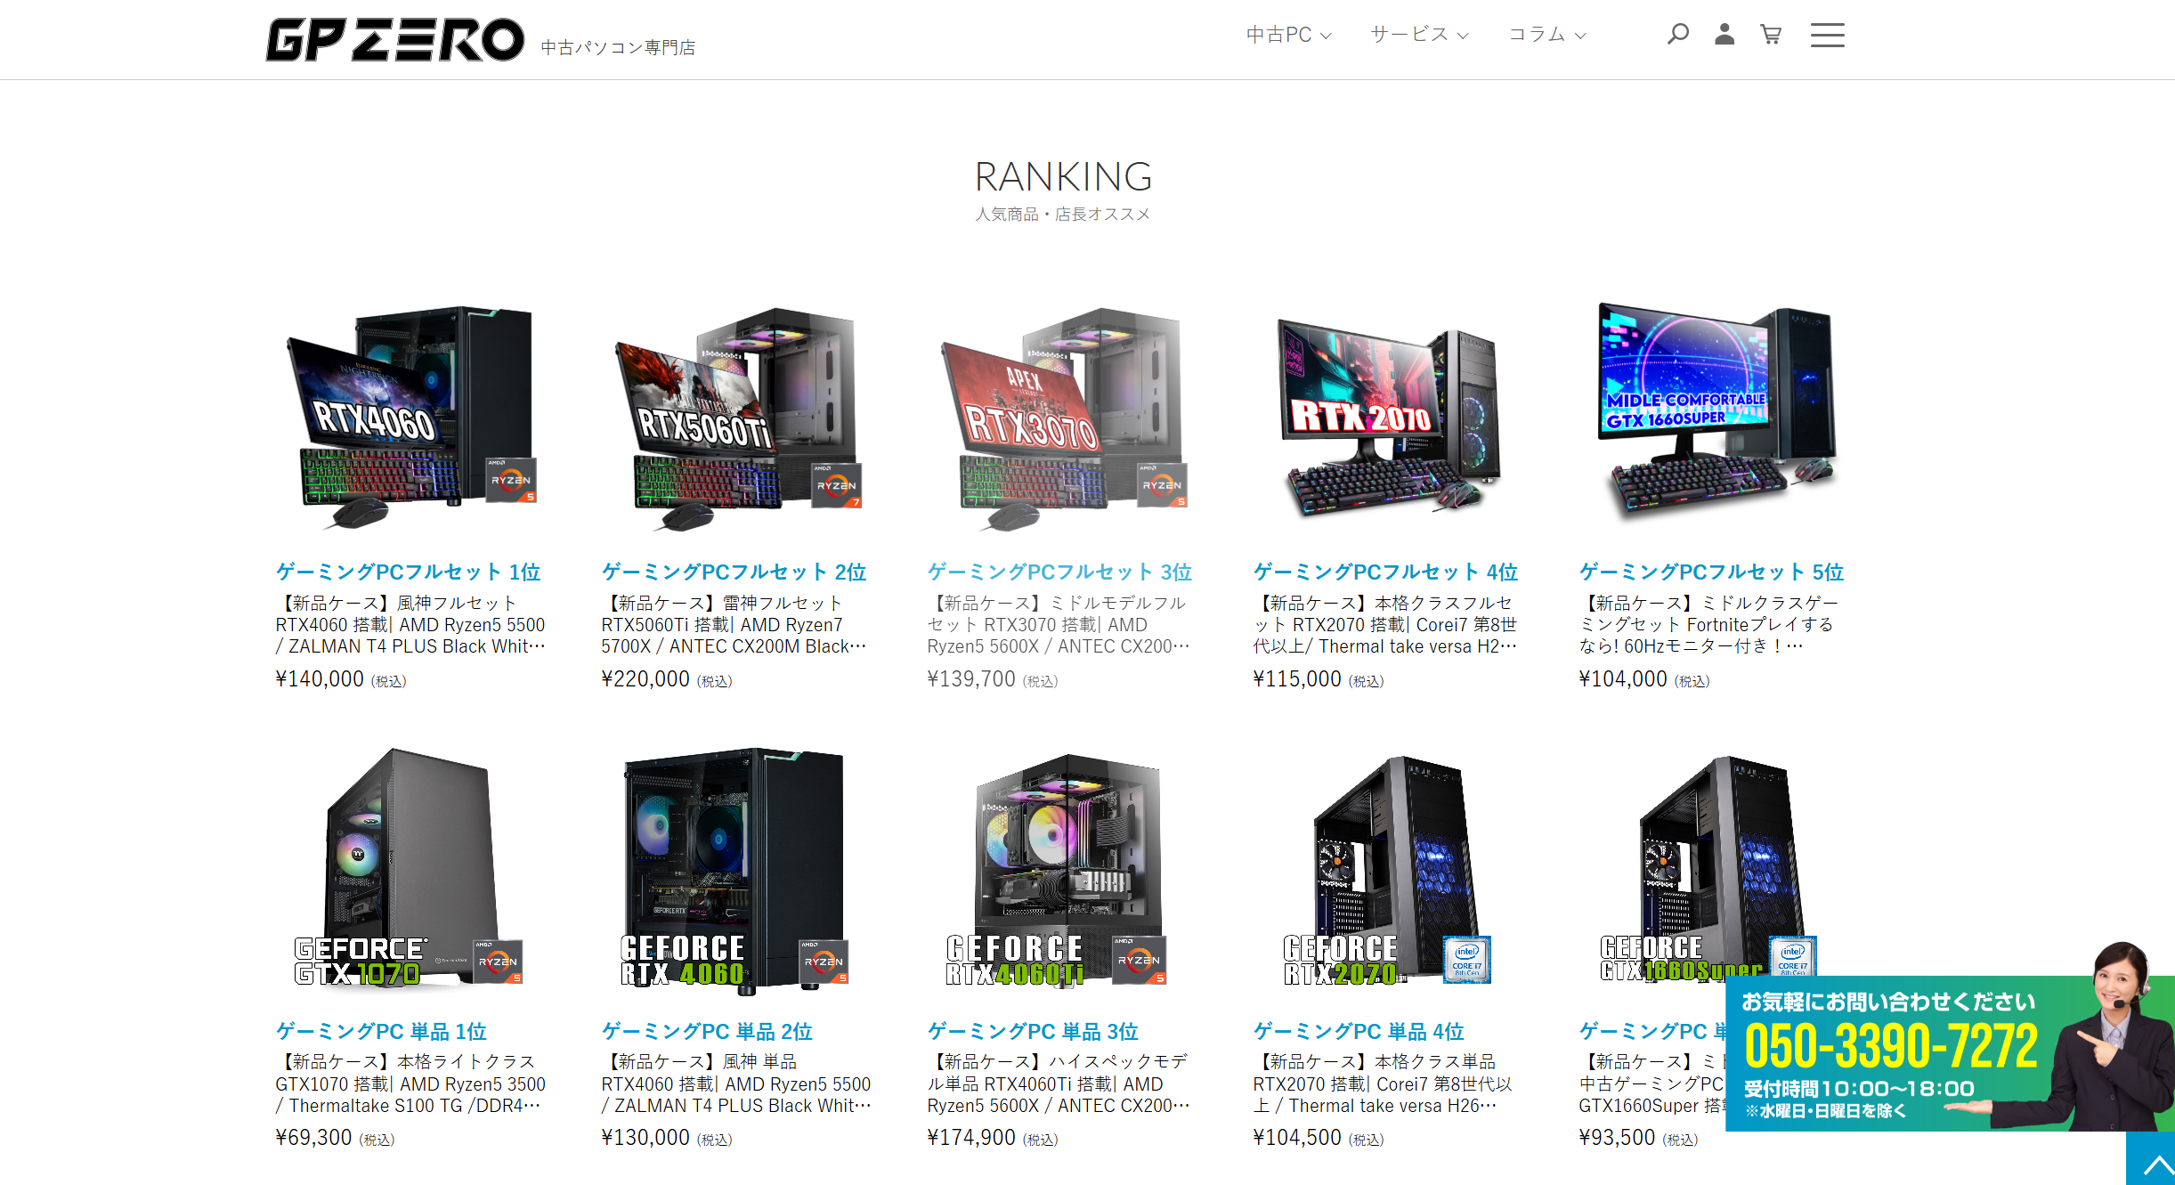This screenshot has height=1185, width=2175.
Task: Open ゲーミングPC 単品 4位 link
Action: click(x=1359, y=1031)
